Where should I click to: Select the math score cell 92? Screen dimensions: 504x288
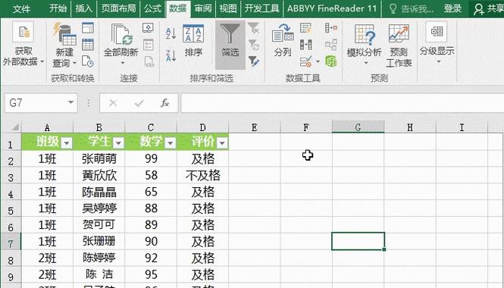[x=151, y=258]
